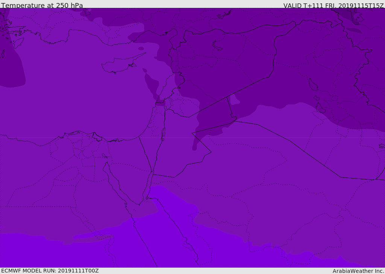Click the Sea of Galilee outline

[x=165, y=108]
